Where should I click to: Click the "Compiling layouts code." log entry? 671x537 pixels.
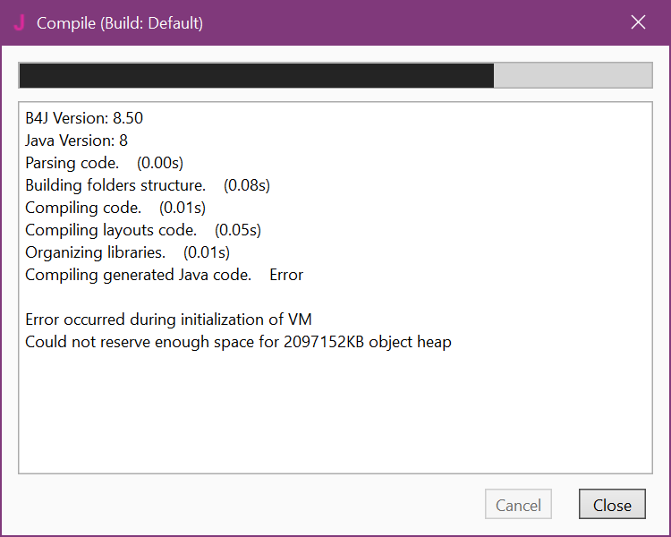111,230
